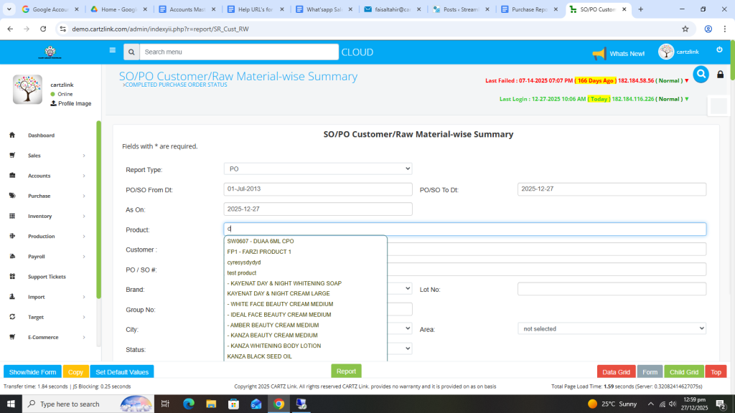Click the blue round search icon

(700, 73)
